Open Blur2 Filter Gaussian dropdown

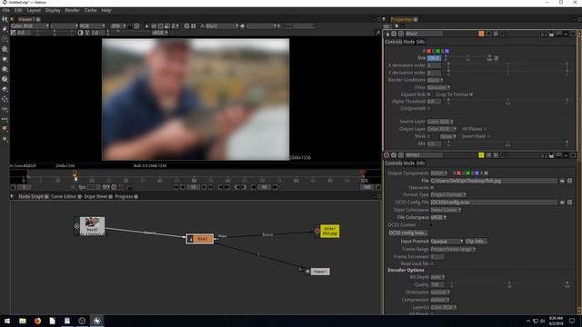click(x=438, y=87)
